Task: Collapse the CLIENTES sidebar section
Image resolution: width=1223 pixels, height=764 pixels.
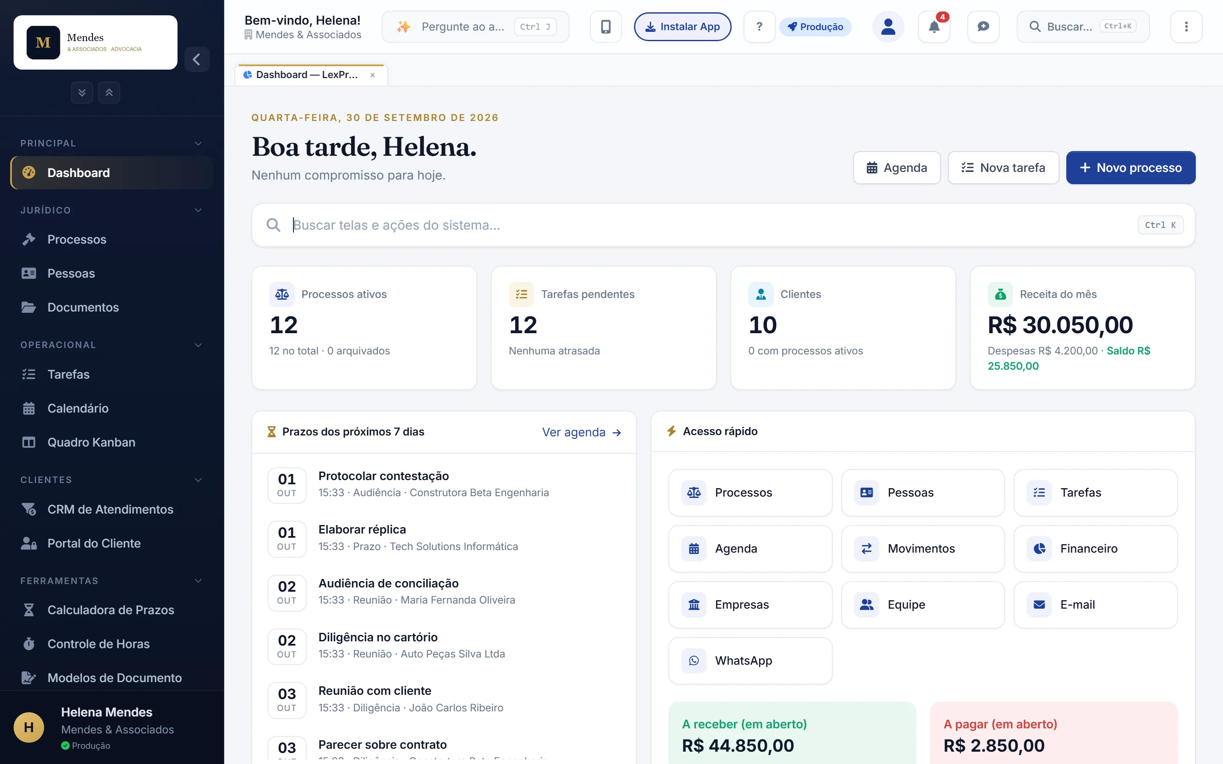Action: coord(112,480)
